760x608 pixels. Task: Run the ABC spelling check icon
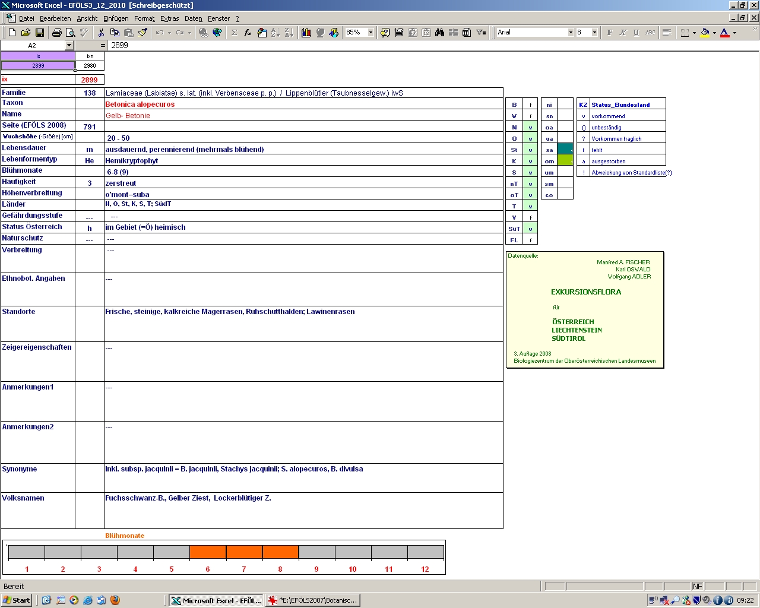point(84,33)
